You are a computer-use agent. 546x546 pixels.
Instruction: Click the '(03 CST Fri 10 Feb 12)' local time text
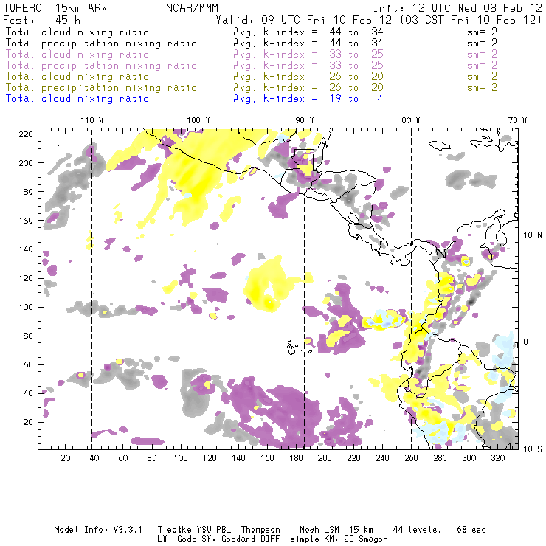point(470,20)
